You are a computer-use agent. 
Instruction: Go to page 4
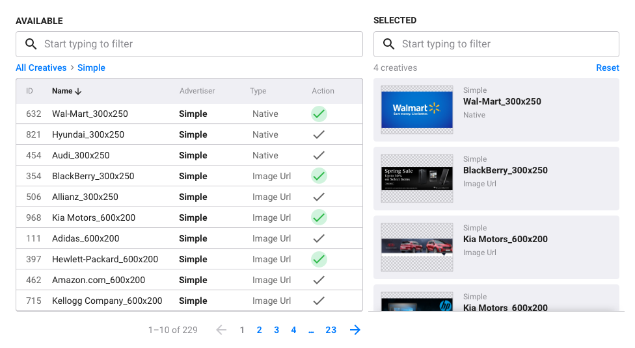(x=293, y=330)
